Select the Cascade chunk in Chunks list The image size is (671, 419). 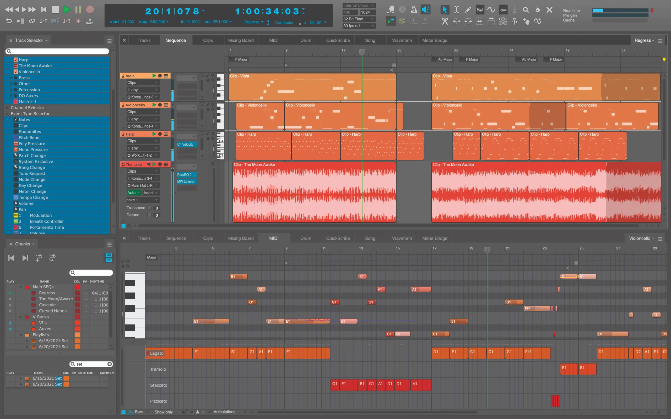[x=47, y=305]
